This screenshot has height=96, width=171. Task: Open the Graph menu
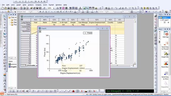point(19,5)
